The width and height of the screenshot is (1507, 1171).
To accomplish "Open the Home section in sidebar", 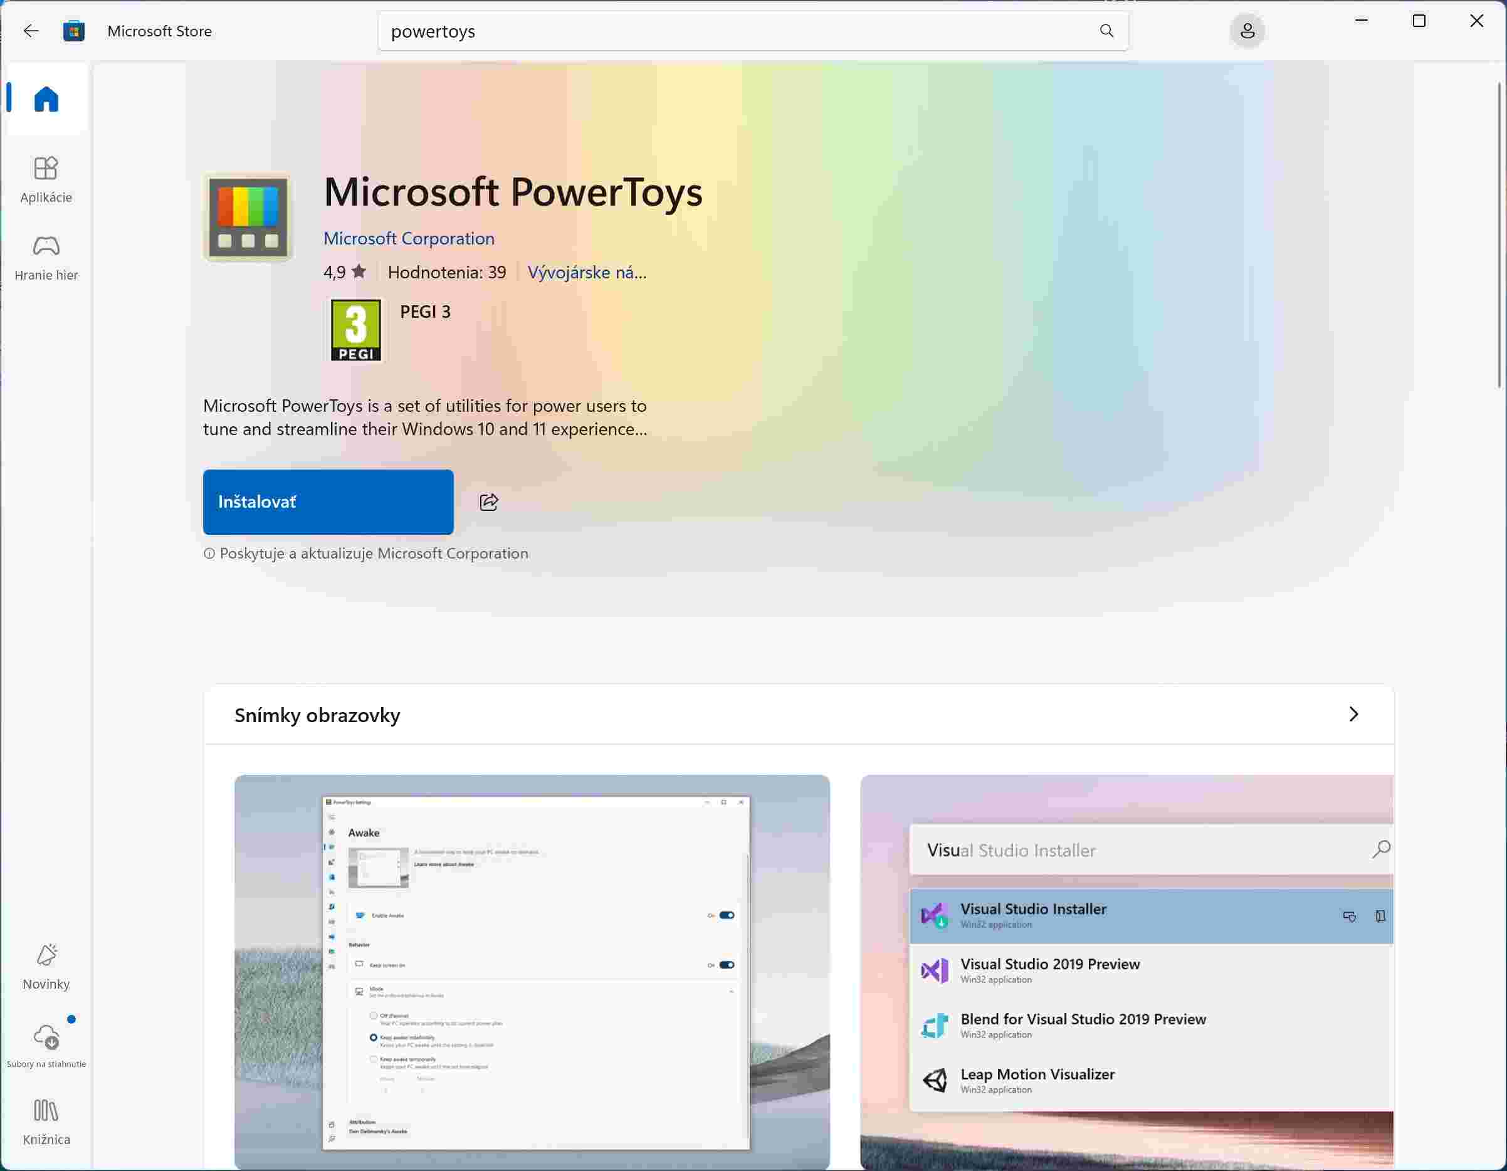I will (46, 98).
